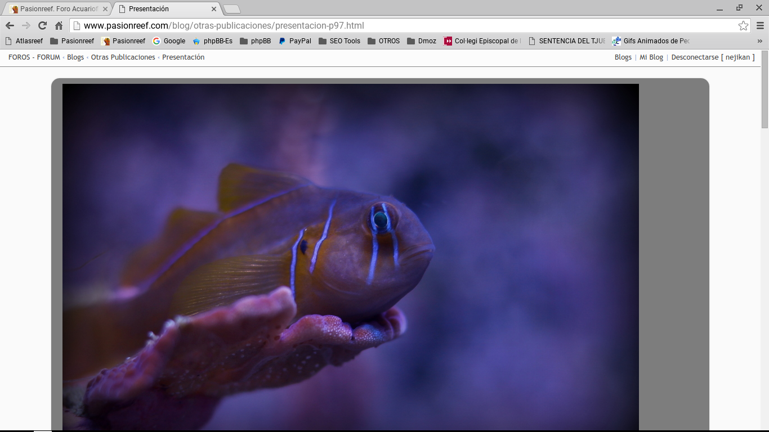769x432 pixels.
Task: Open the Col·legi Episcopal bookmark
Action: click(x=482, y=41)
